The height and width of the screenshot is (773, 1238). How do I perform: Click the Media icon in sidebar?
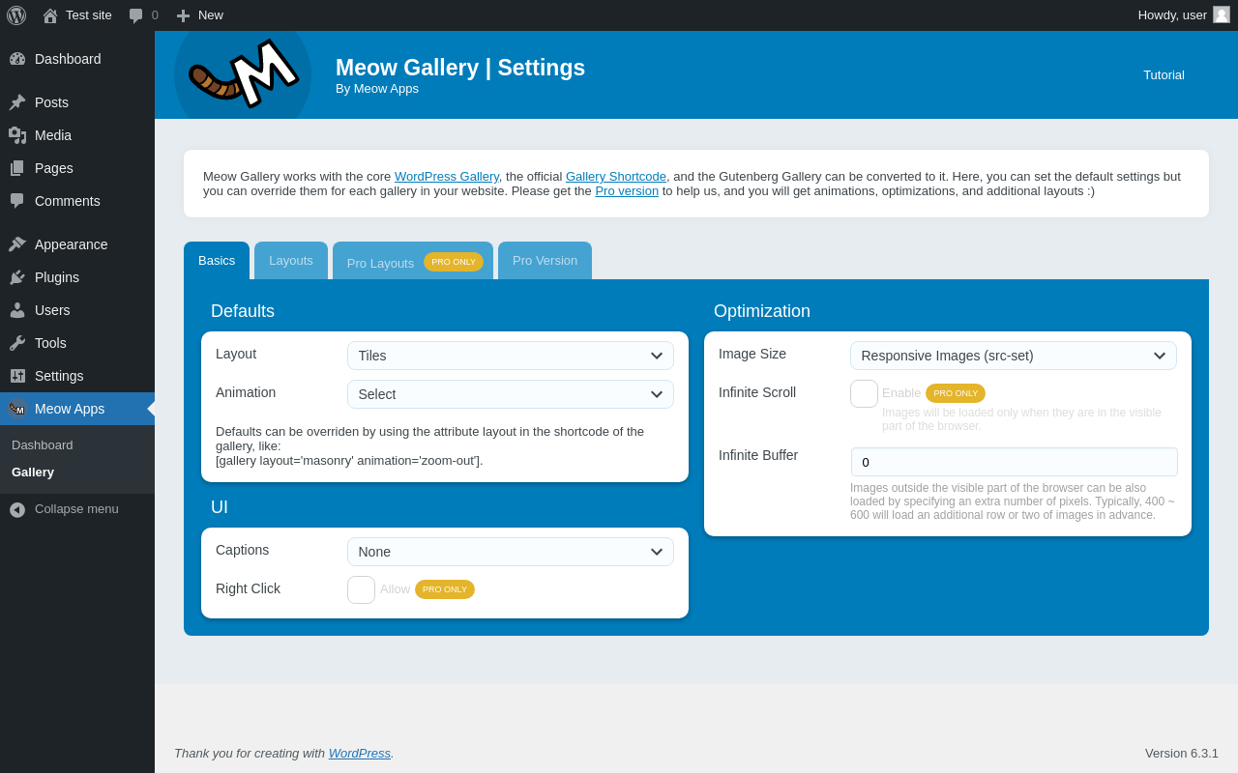point(17,135)
